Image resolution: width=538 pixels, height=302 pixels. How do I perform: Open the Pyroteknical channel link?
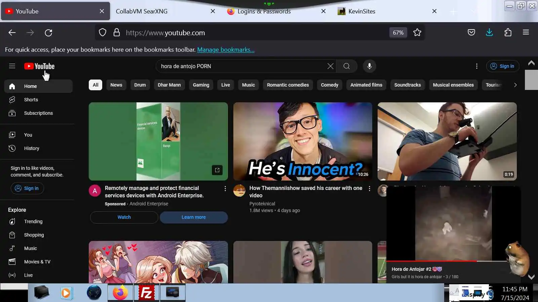(x=262, y=204)
